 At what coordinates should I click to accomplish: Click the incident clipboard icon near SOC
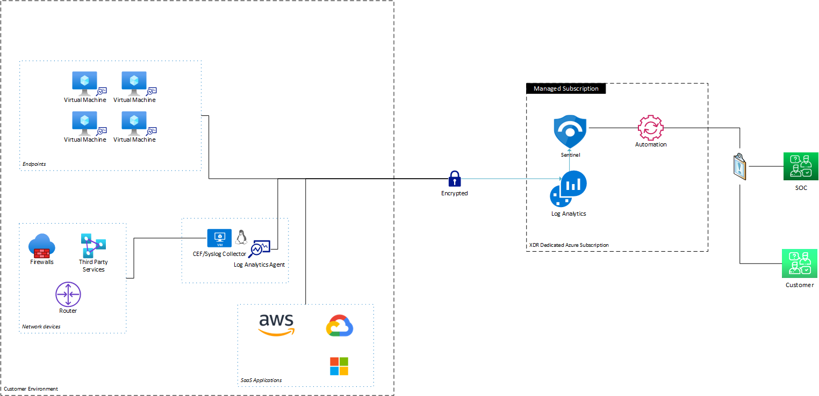pos(739,166)
